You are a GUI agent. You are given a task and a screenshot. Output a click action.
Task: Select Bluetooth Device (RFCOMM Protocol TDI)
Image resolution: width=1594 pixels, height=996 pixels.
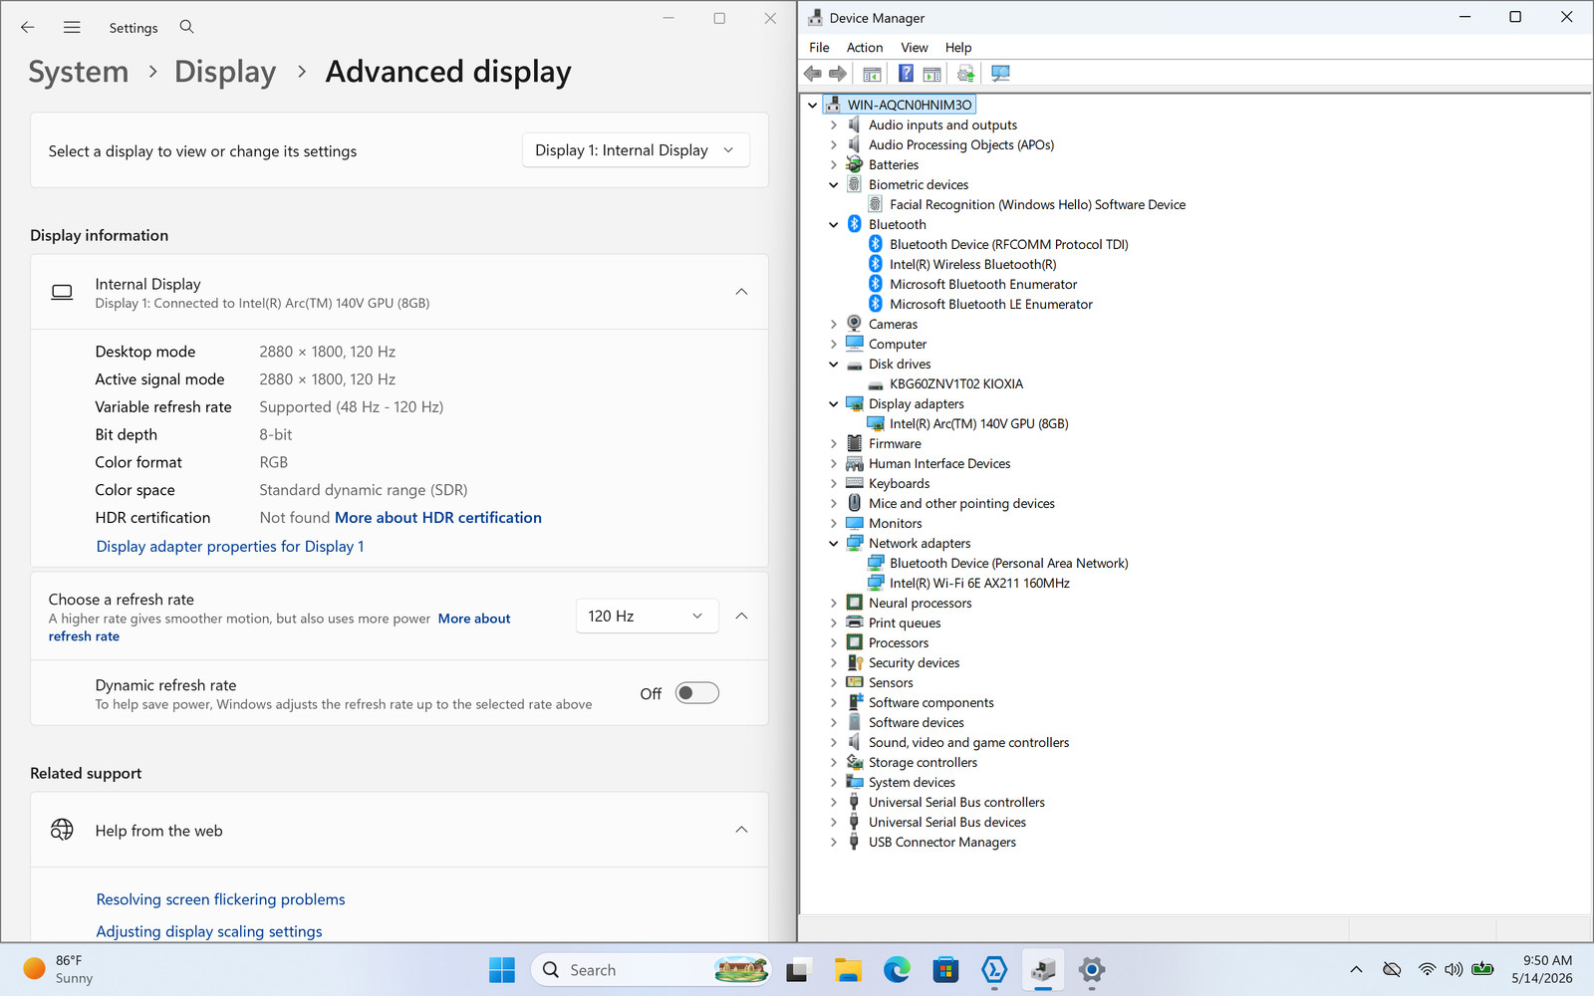[1008, 244]
